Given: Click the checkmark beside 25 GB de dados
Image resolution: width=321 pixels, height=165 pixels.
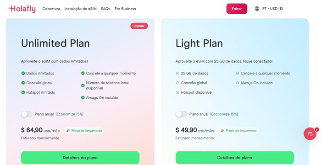Looking at the screenshot, I should 178,73.
